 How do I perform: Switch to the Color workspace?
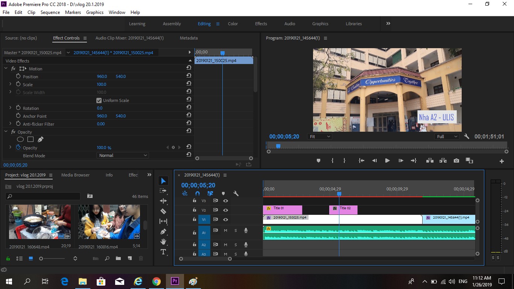233,24
